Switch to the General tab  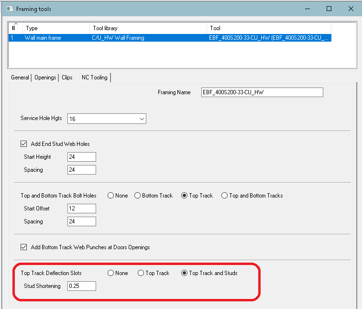coord(20,77)
